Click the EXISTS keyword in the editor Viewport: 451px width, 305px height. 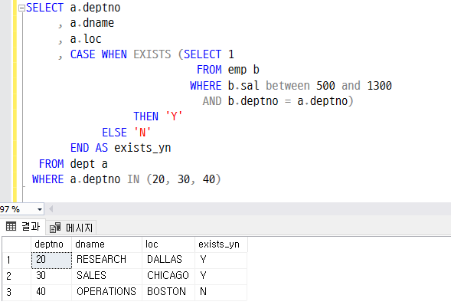152,54
